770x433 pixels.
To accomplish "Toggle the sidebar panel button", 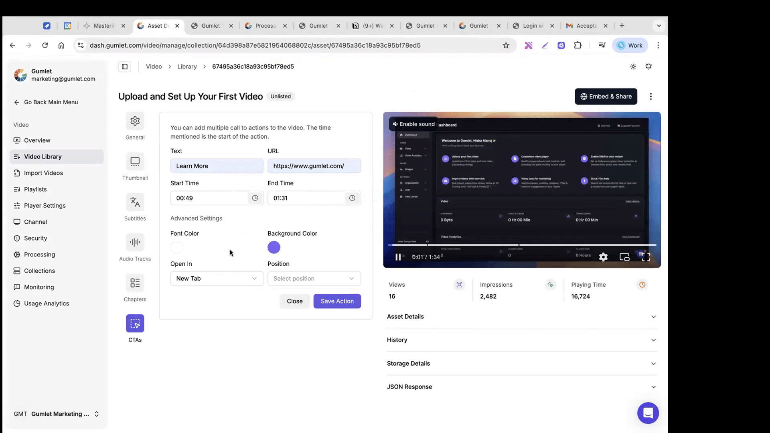I will (125, 67).
